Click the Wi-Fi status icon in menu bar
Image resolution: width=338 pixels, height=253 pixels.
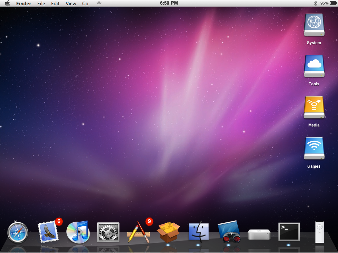[99, 3]
